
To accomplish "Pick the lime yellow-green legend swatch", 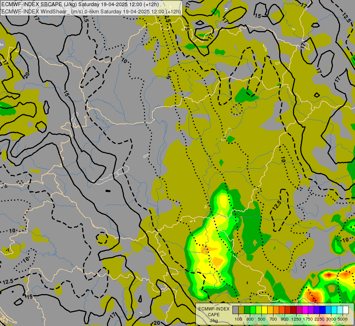I will coord(259,310).
